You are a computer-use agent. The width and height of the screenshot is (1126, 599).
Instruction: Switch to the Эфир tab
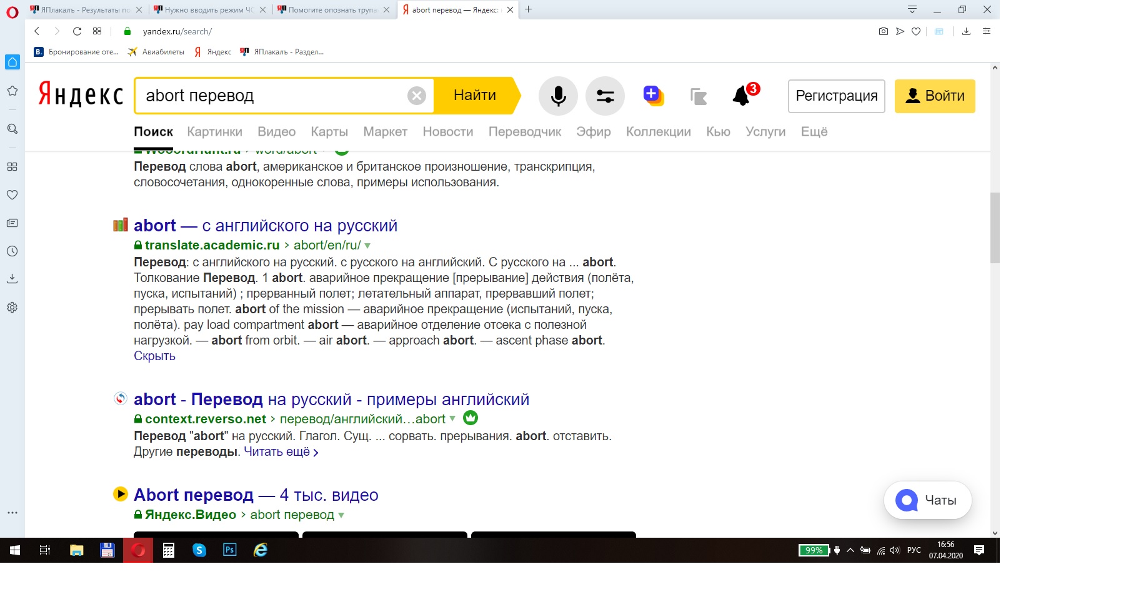tap(594, 132)
